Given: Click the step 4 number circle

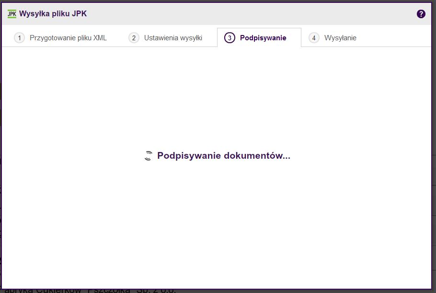Looking at the screenshot, I should (x=314, y=38).
